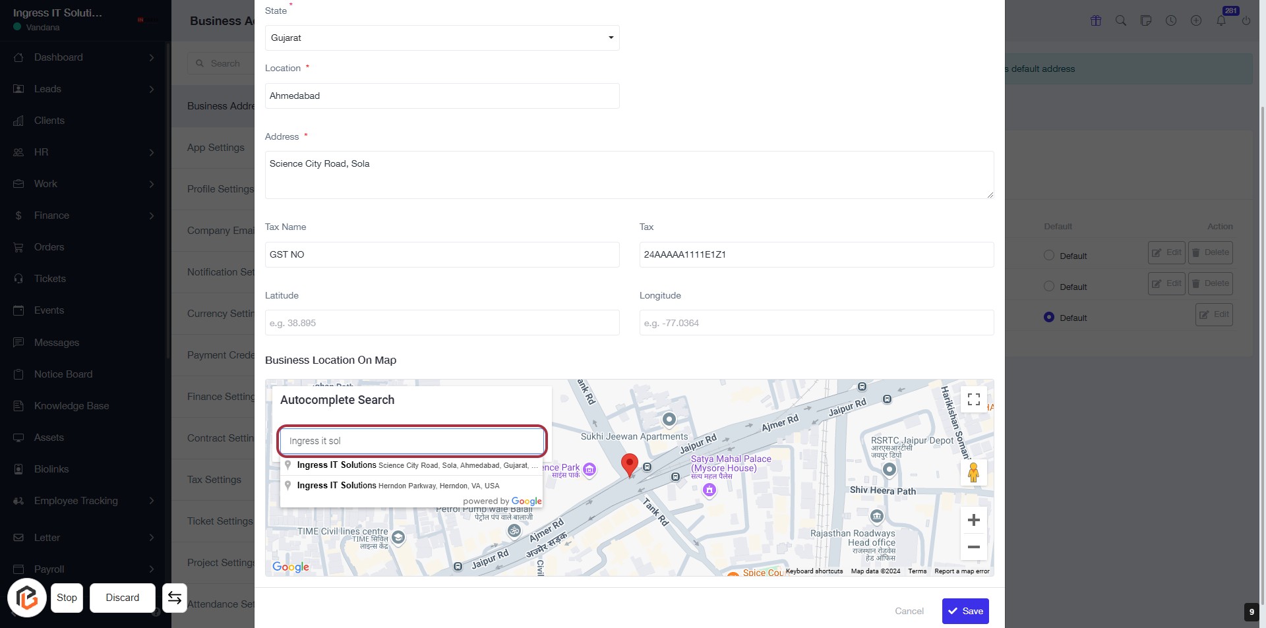Open the State dropdown showing Gujarat
Viewport: 1266px width, 628px height.
pos(442,38)
